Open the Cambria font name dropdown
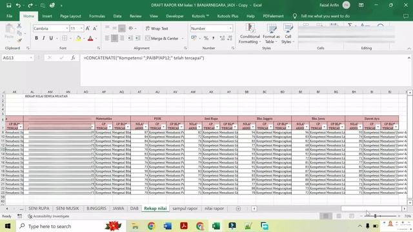 coord(67,28)
